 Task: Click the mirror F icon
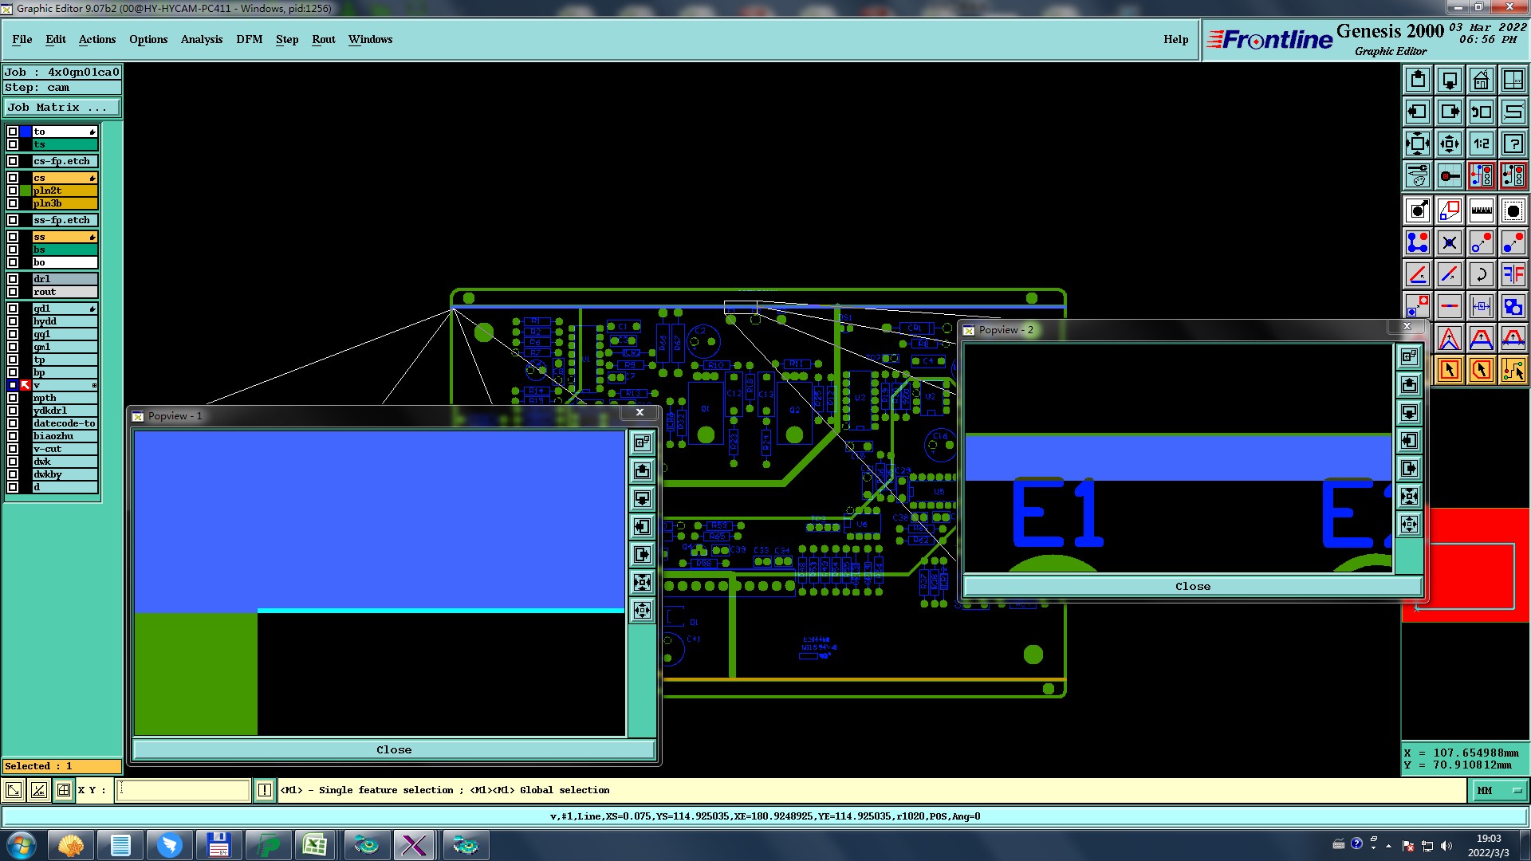tap(1513, 274)
